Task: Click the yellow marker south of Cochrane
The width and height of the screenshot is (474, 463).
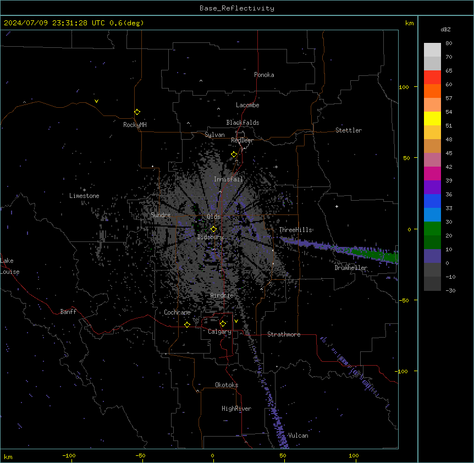Action: [187, 324]
